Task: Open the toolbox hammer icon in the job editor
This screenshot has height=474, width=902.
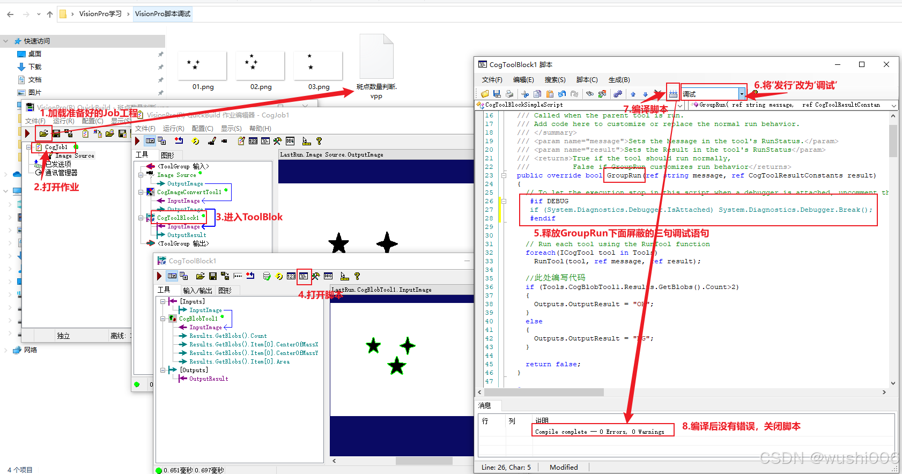Action: [277, 141]
